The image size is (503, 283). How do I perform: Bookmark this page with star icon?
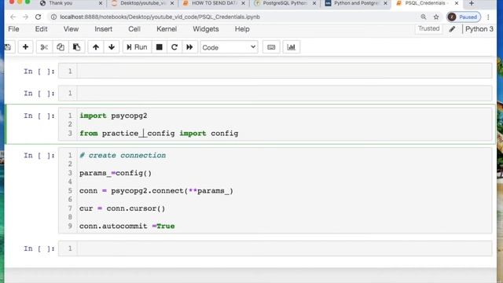436,17
